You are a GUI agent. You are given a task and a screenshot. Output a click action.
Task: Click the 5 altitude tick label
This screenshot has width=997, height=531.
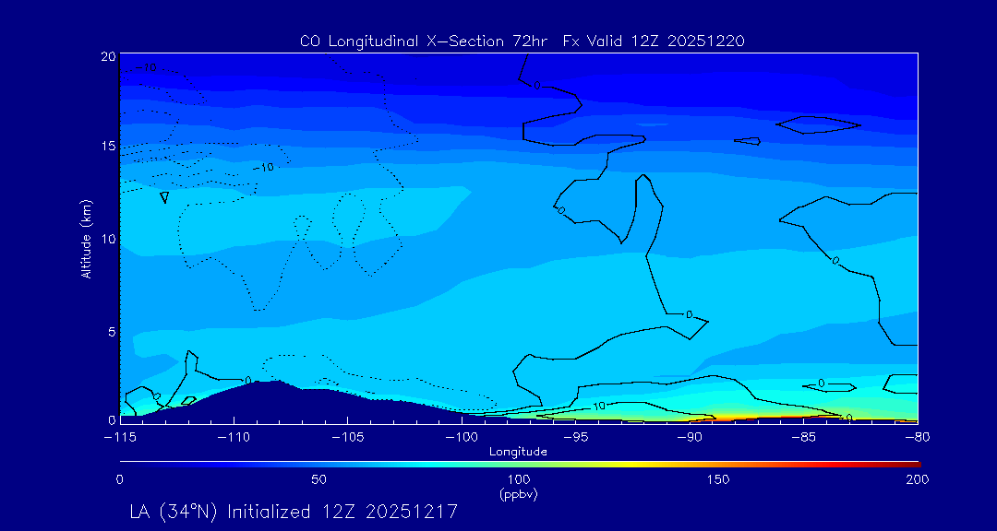click(x=110, y=331)
